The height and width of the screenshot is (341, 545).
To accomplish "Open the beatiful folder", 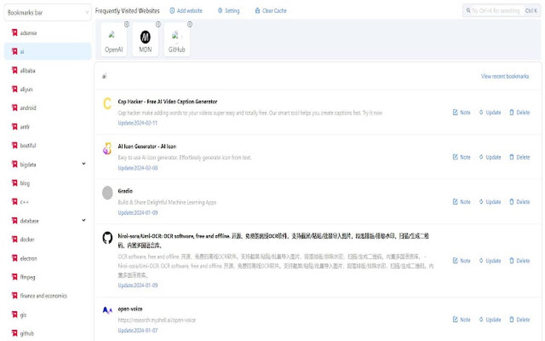I will (48, 145).
